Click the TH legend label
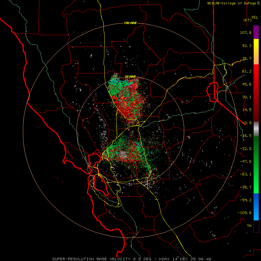 [x=249, y=226]
